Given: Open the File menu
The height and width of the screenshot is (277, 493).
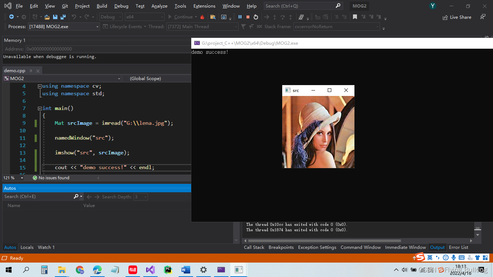Looking at the screenshot, I should pos(19,6).
